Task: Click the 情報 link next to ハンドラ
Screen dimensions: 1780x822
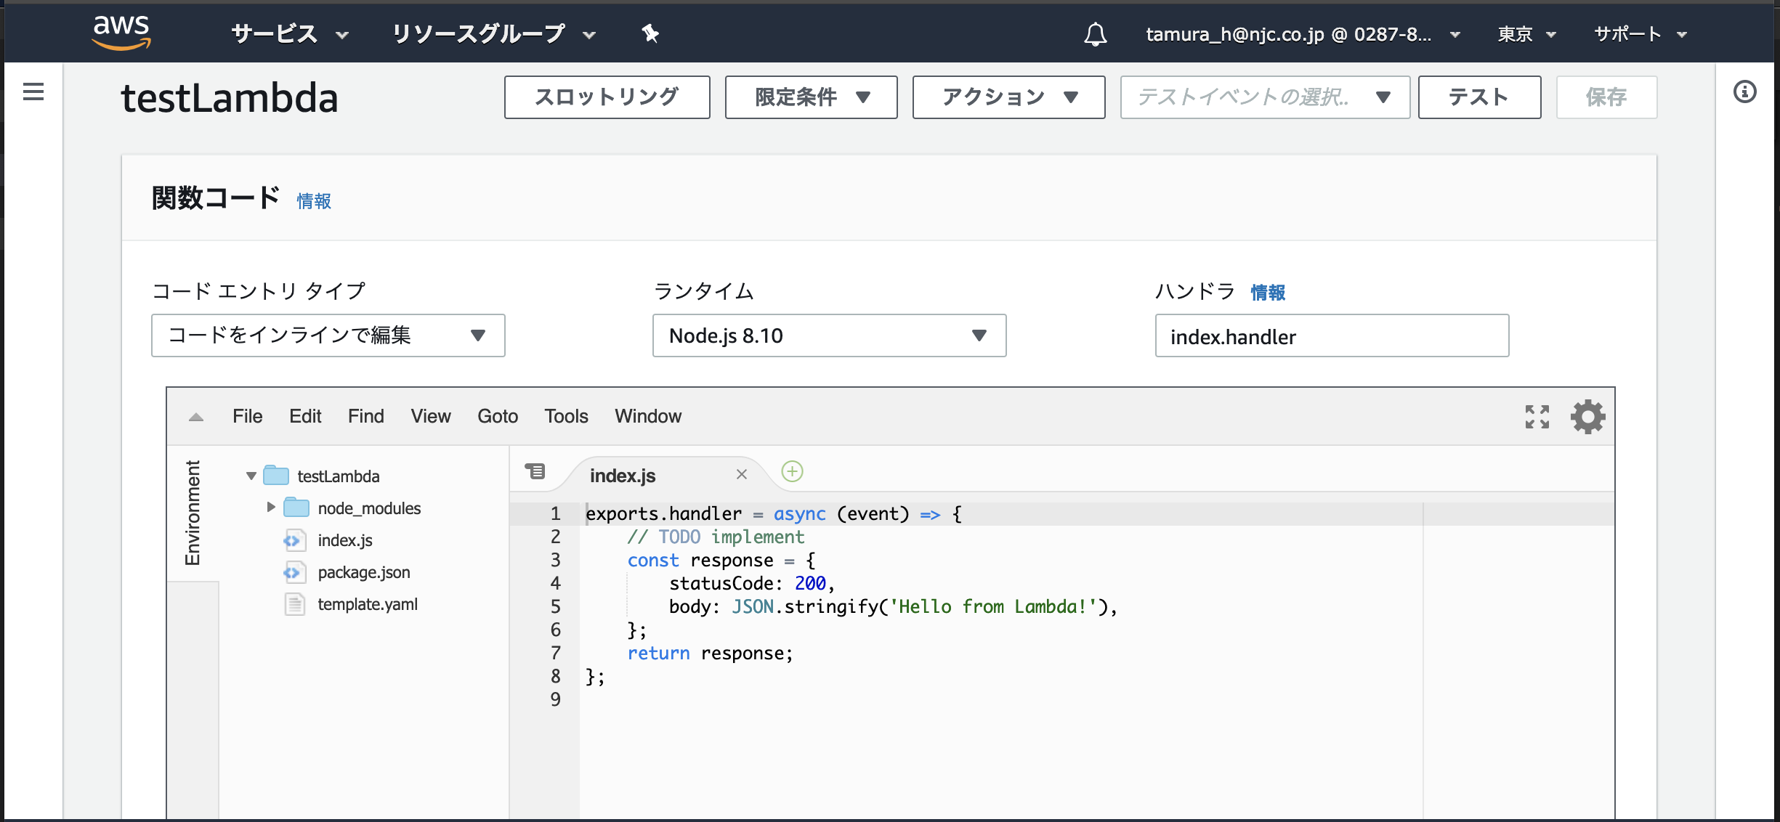Action: pos(1267,292)
